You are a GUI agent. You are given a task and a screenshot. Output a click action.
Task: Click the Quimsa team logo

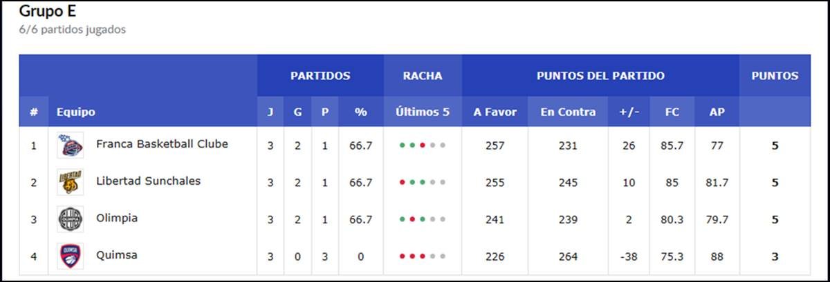coord(71,256)
